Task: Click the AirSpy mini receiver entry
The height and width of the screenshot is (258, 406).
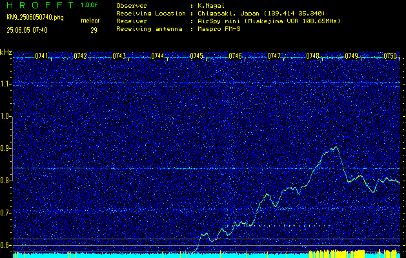Action: coord(269,21)
